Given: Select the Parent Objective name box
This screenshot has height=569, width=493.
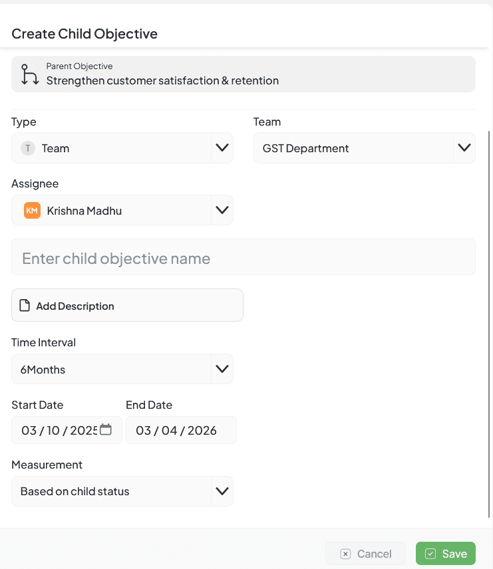Looking at the screenshot, I should [243, 74].
